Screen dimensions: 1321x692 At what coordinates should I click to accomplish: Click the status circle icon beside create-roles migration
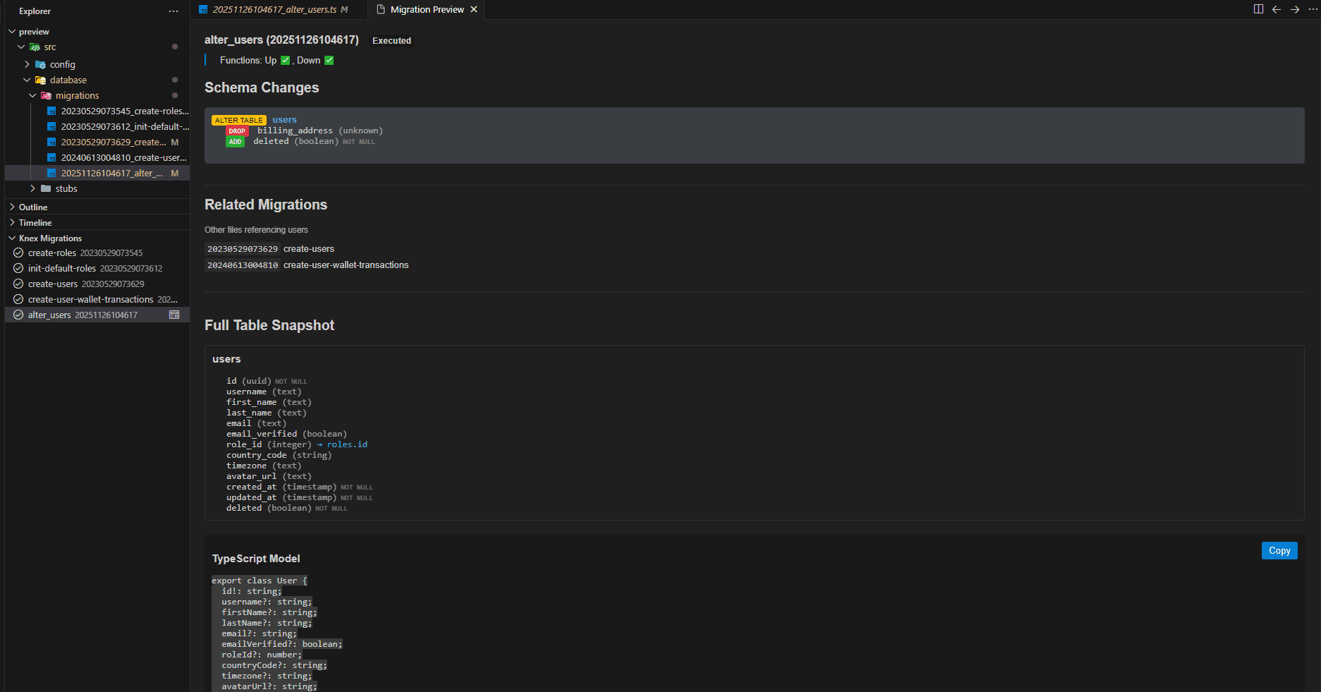pos(18,253)
